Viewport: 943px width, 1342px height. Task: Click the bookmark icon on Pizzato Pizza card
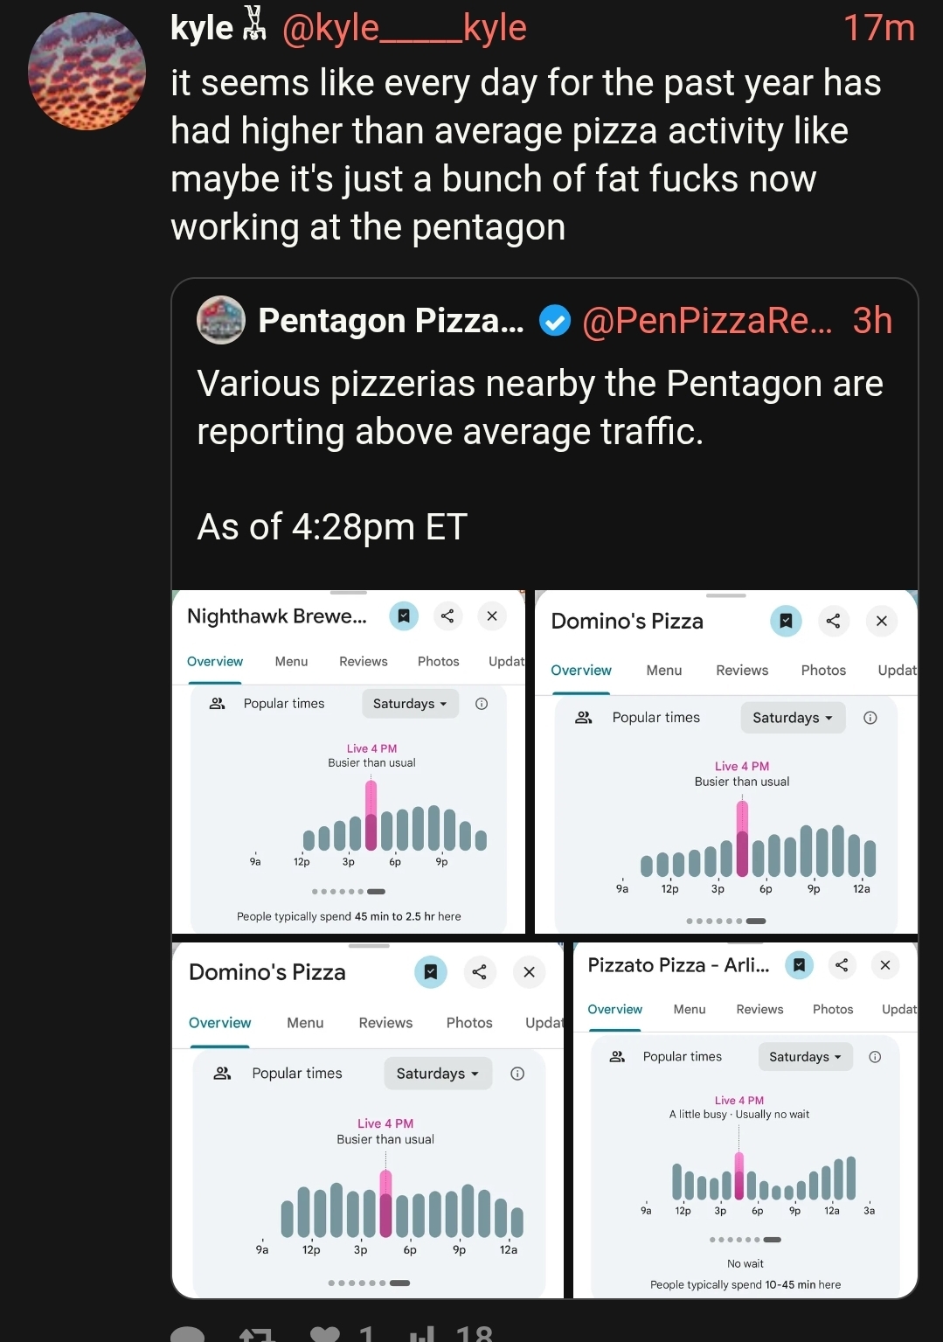(x=799, y=964)
